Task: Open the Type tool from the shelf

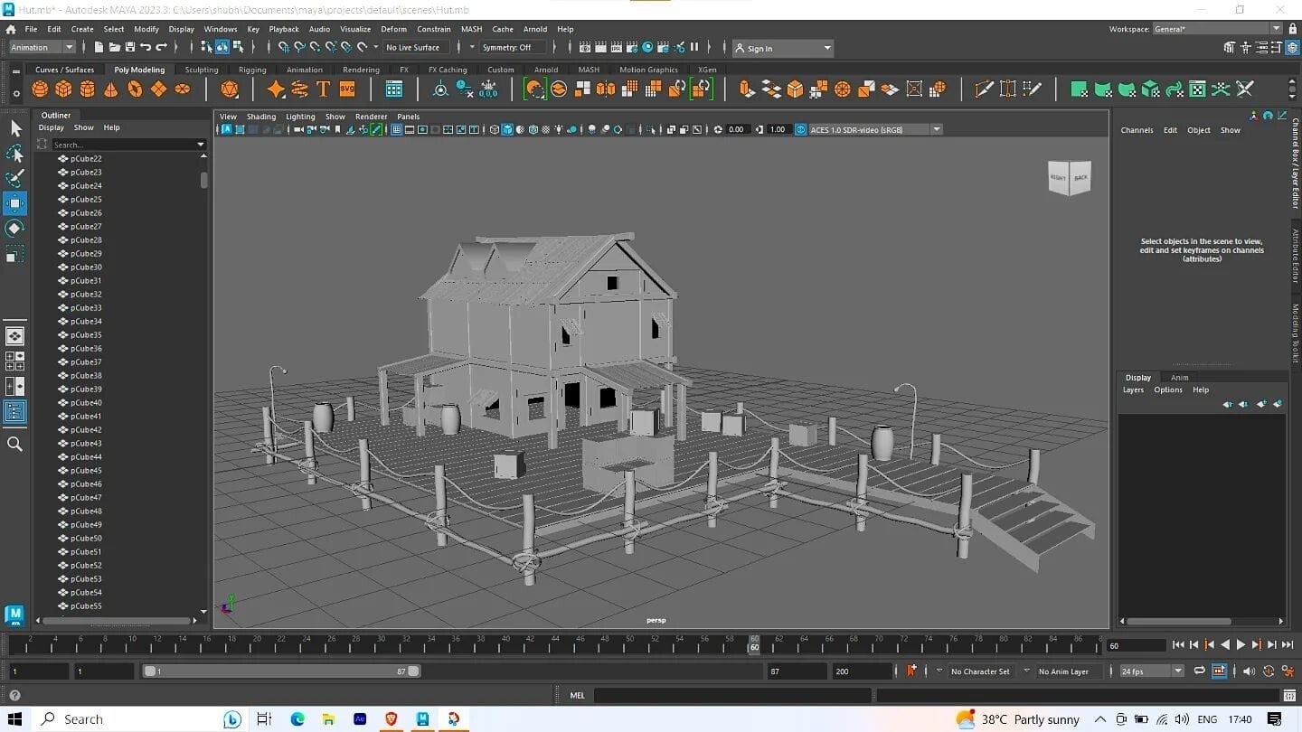Action: click(324, 89)
